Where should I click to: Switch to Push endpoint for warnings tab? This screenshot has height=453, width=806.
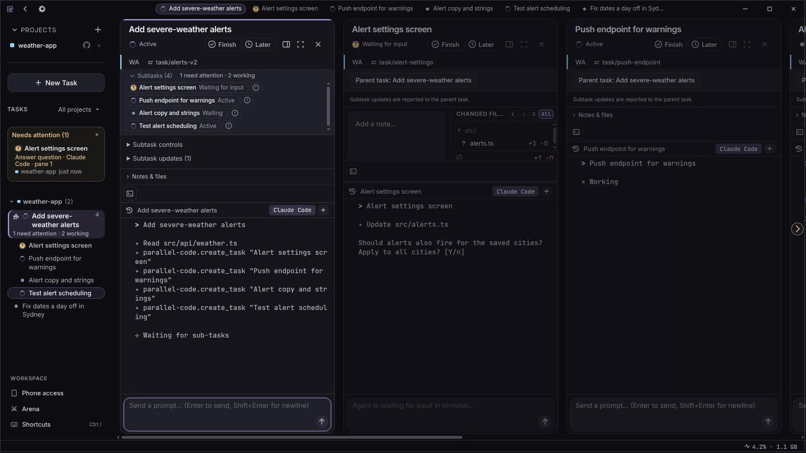click(x=371, y=8)
